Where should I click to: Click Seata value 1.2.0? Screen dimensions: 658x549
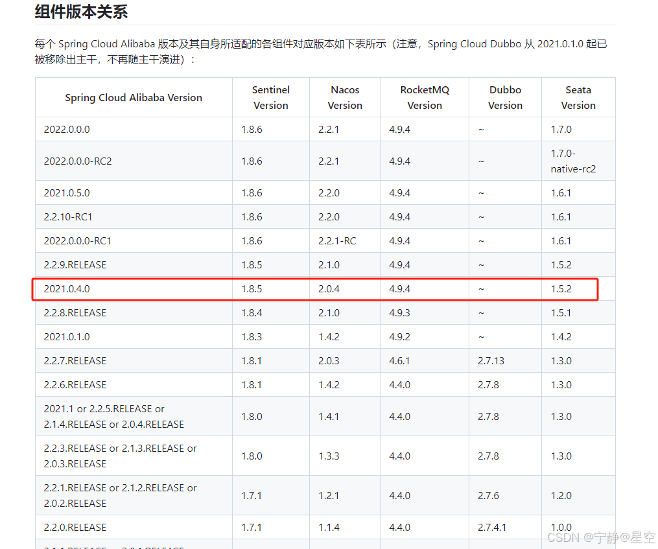561,495
